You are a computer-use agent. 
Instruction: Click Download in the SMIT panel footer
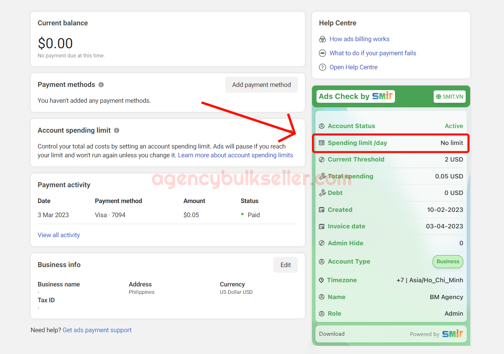[331, 334]
